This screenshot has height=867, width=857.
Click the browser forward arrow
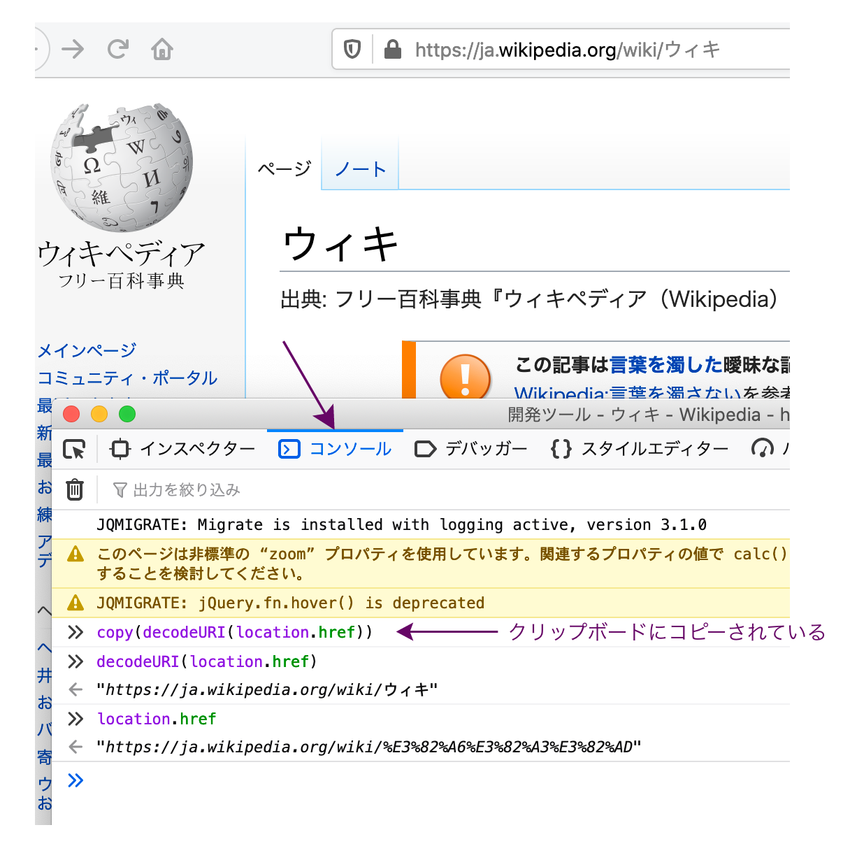tap(73, 49)
